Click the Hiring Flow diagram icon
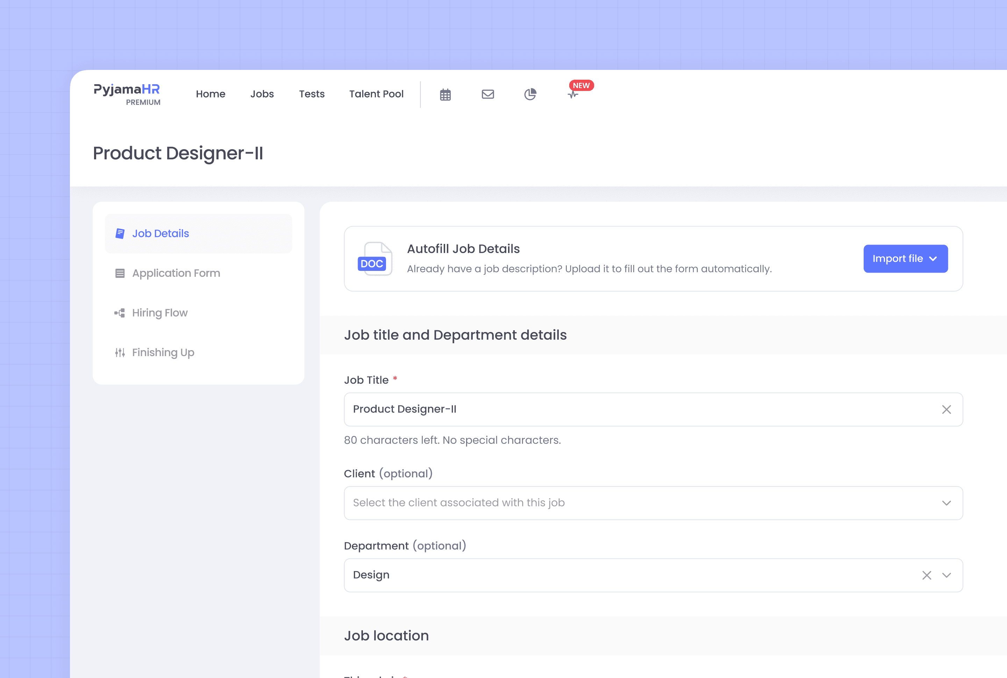Viewport: 1007px width, 678px height. [x=120, y=313]
